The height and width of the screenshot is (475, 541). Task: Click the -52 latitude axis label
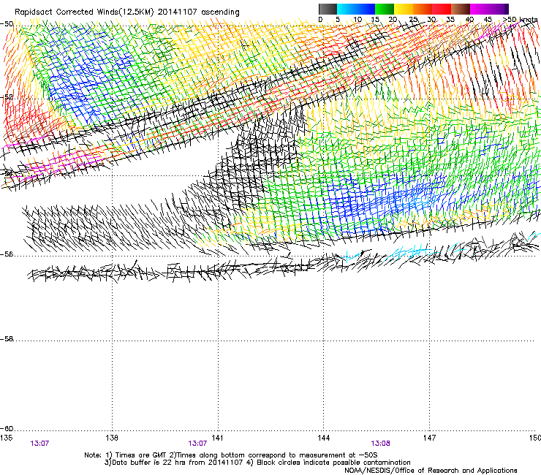pyautogui.click(x=7, y=97)
